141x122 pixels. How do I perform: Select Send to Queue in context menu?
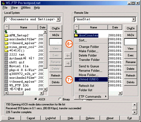pos(91,66)
